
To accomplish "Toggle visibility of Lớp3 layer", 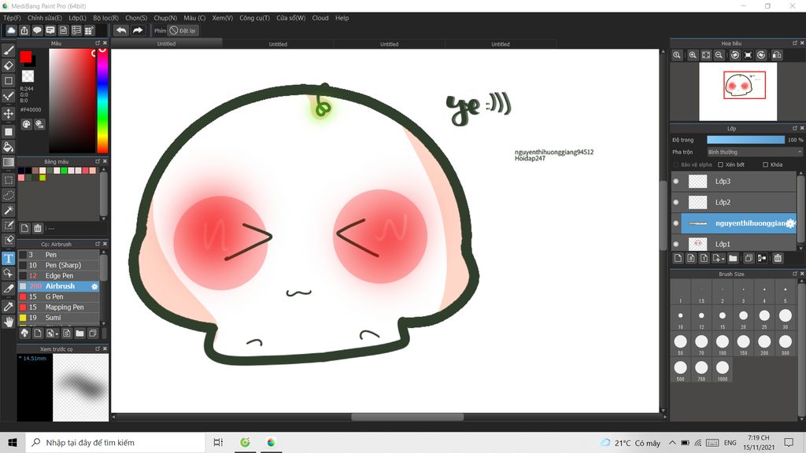I will (676, 182).
